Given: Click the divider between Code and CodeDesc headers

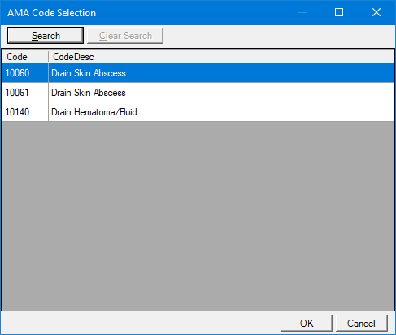Looking at the screenshot, I should pyautogui.click(x=48, y=57).
